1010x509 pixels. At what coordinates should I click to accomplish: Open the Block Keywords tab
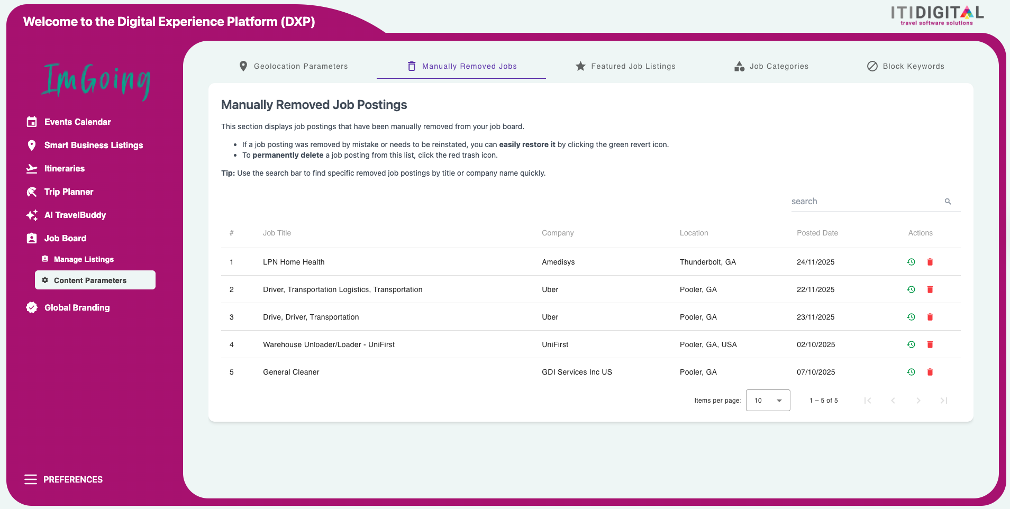pyautogui.click(x=906, y=66)
